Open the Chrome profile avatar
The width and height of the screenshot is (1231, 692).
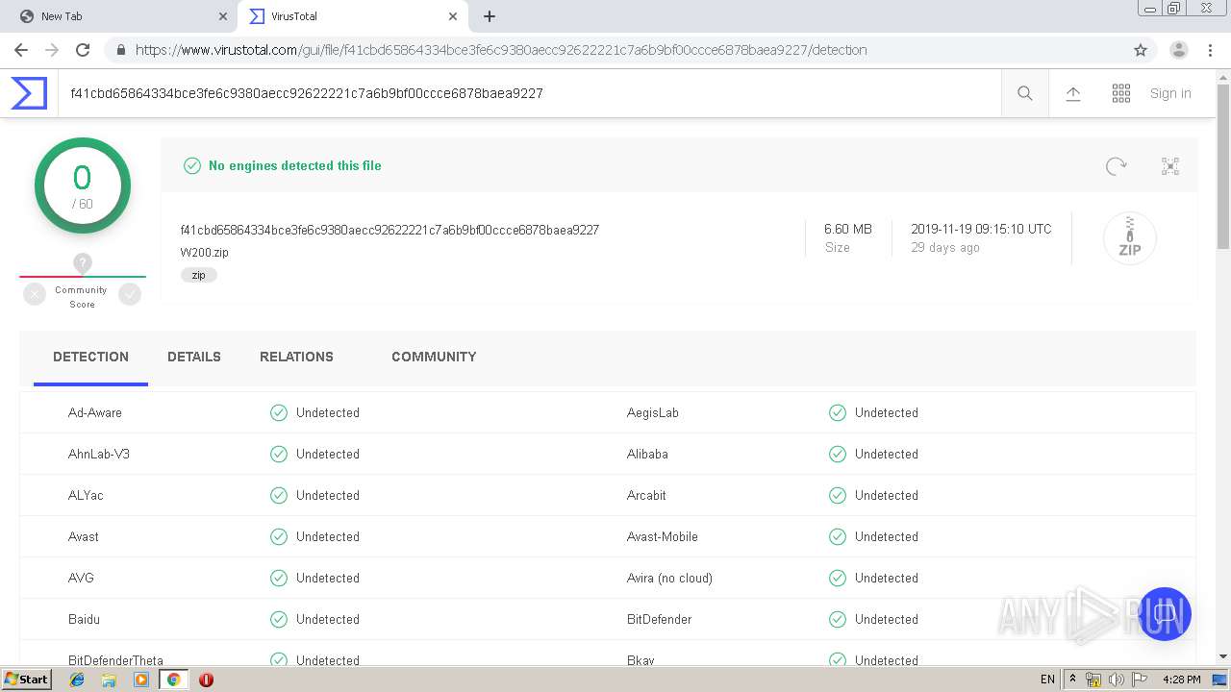(1179, 50)
